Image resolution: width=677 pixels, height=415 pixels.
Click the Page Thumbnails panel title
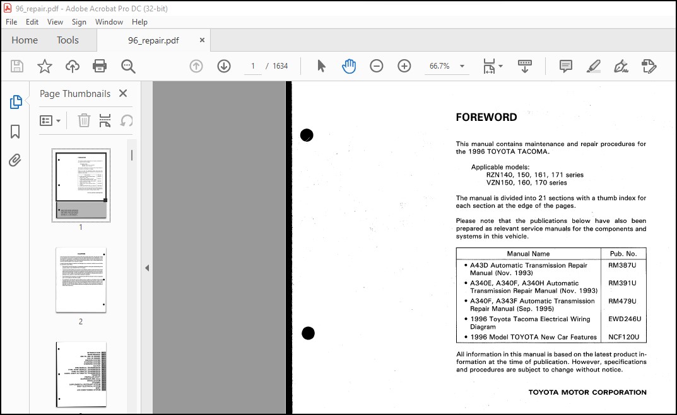[75, 93]
